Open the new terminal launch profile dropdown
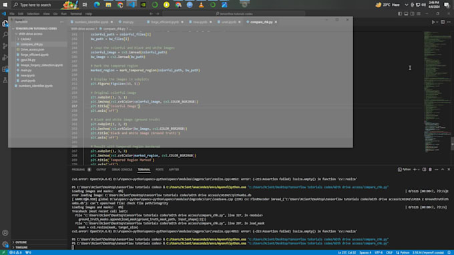454x255 pixels. point(419,170)
